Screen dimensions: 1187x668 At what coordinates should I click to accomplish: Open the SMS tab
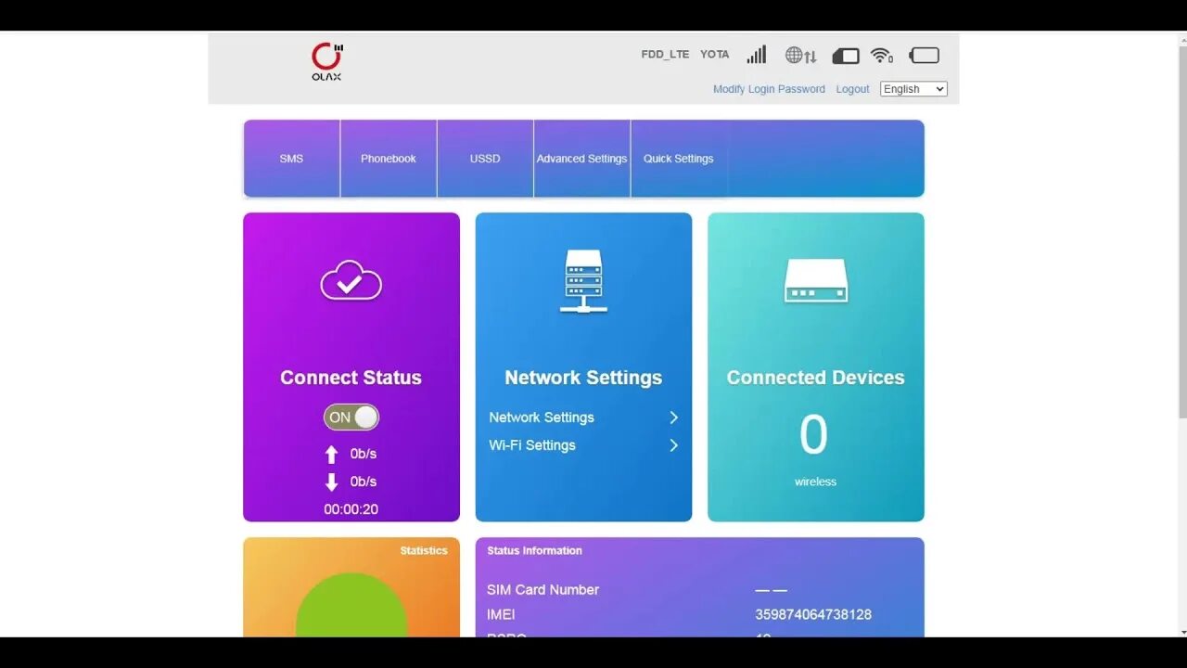[291, 159]
